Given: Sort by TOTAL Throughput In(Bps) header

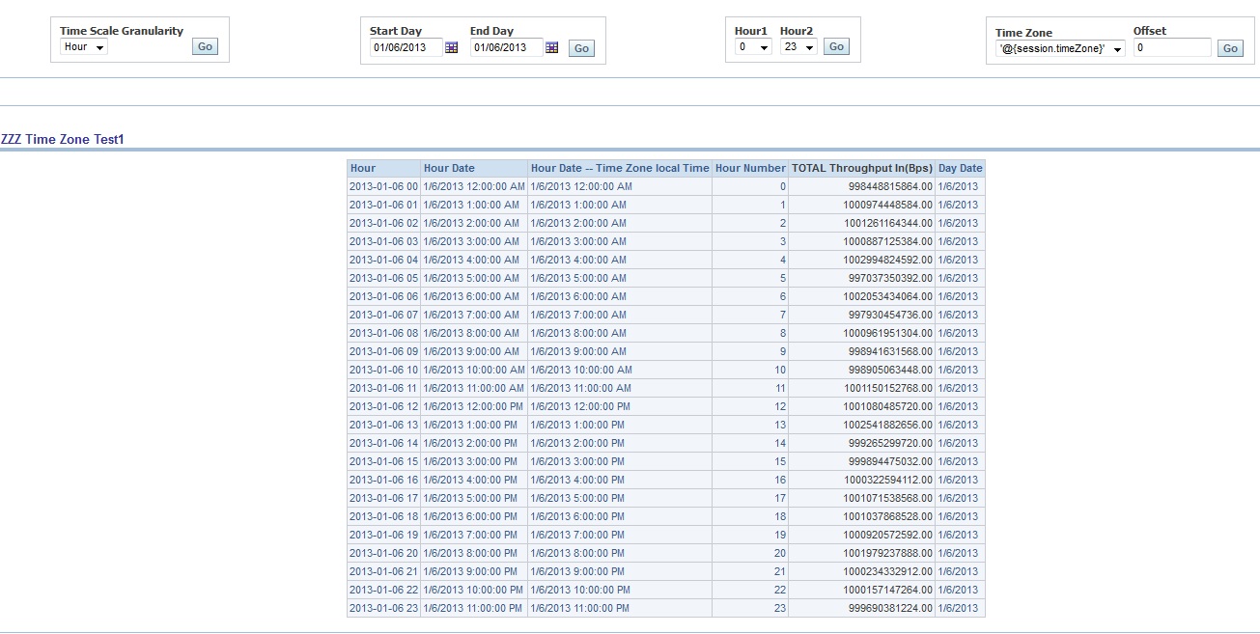Looking at the screenshot, I should (x=861, y=167).
